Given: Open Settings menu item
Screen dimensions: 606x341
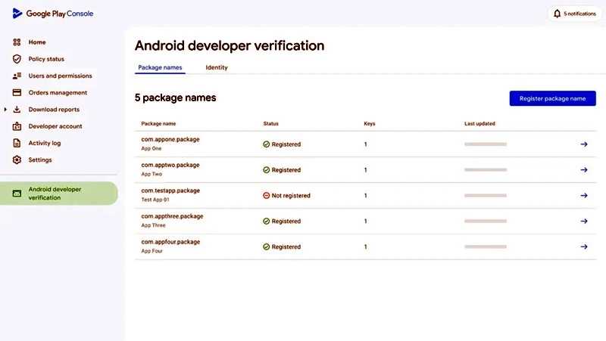Looking at the screenshot, I should click(x=40, y=160).
